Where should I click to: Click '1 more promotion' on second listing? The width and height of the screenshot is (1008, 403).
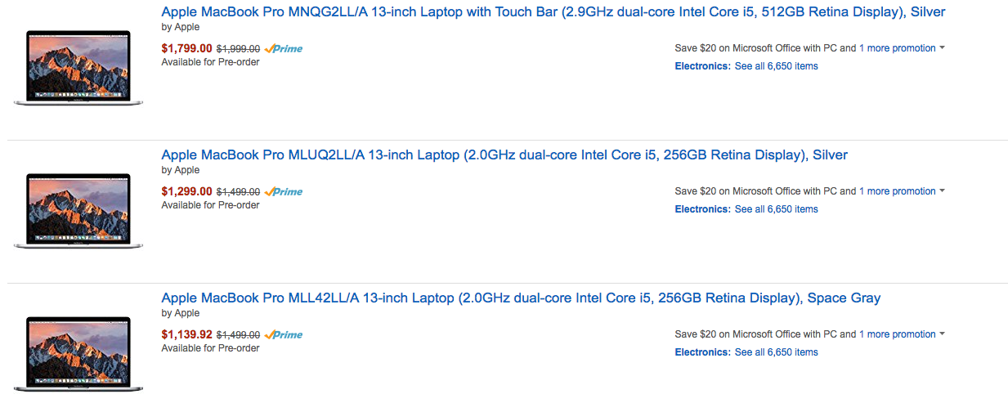(x=897, y=191)
